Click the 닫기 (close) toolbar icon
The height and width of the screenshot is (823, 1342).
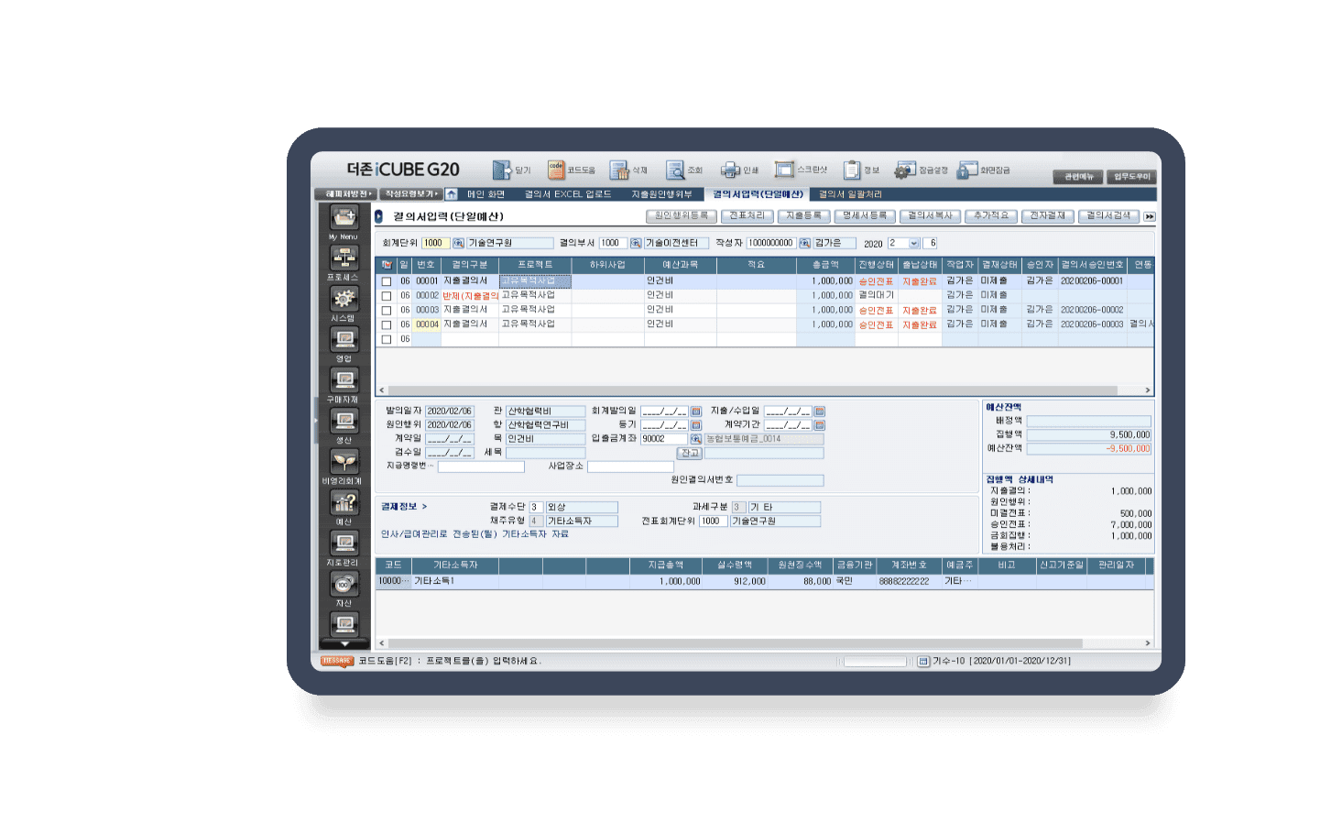502,170
